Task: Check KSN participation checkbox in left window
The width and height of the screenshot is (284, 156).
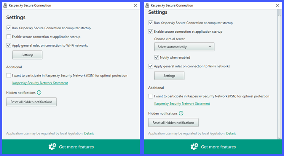Action: click(x=8, y=75)
